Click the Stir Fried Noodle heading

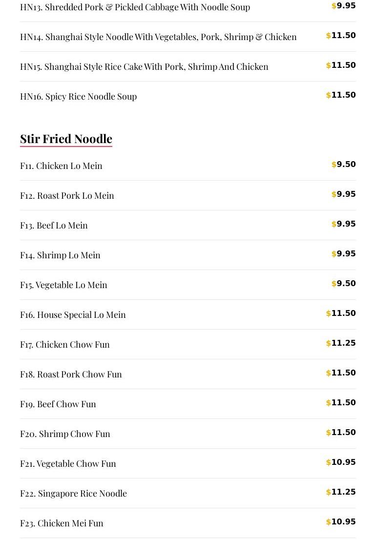[66, 139]
